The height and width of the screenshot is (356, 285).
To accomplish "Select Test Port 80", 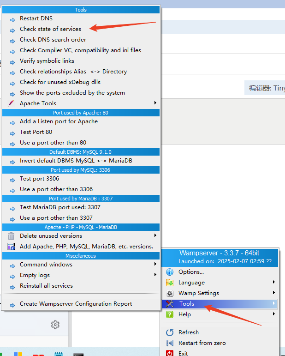I will click(x=81, y=132).
